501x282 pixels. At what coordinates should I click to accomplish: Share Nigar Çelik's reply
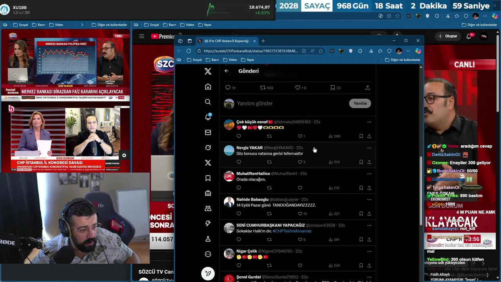(x=369, y=266)
